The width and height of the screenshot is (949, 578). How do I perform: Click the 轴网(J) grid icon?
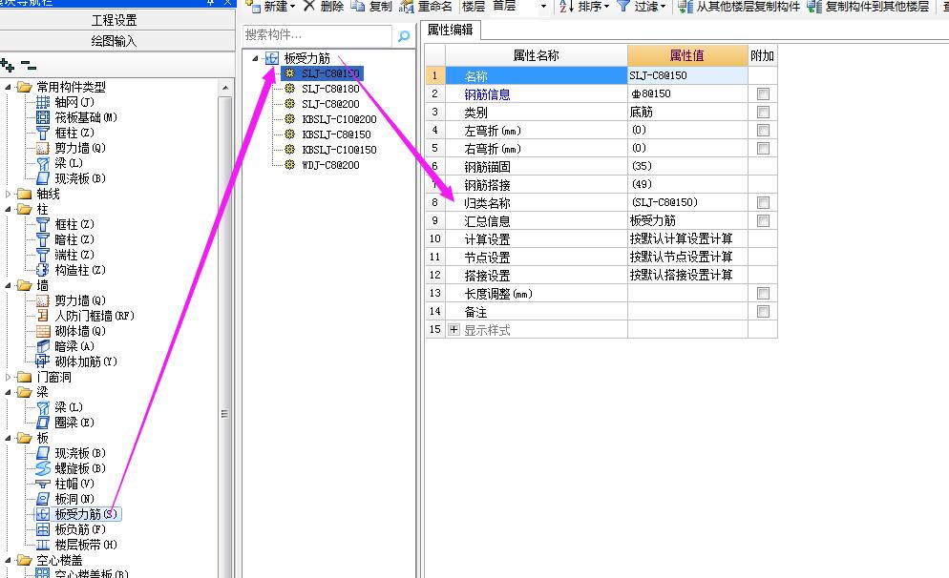(43, 102)
